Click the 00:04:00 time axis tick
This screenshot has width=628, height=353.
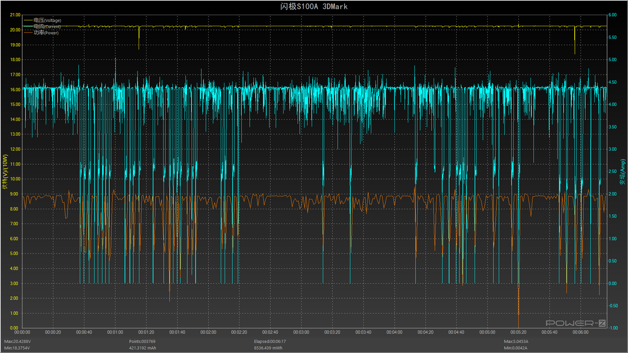pyautogui.click(x=395, y=332)
